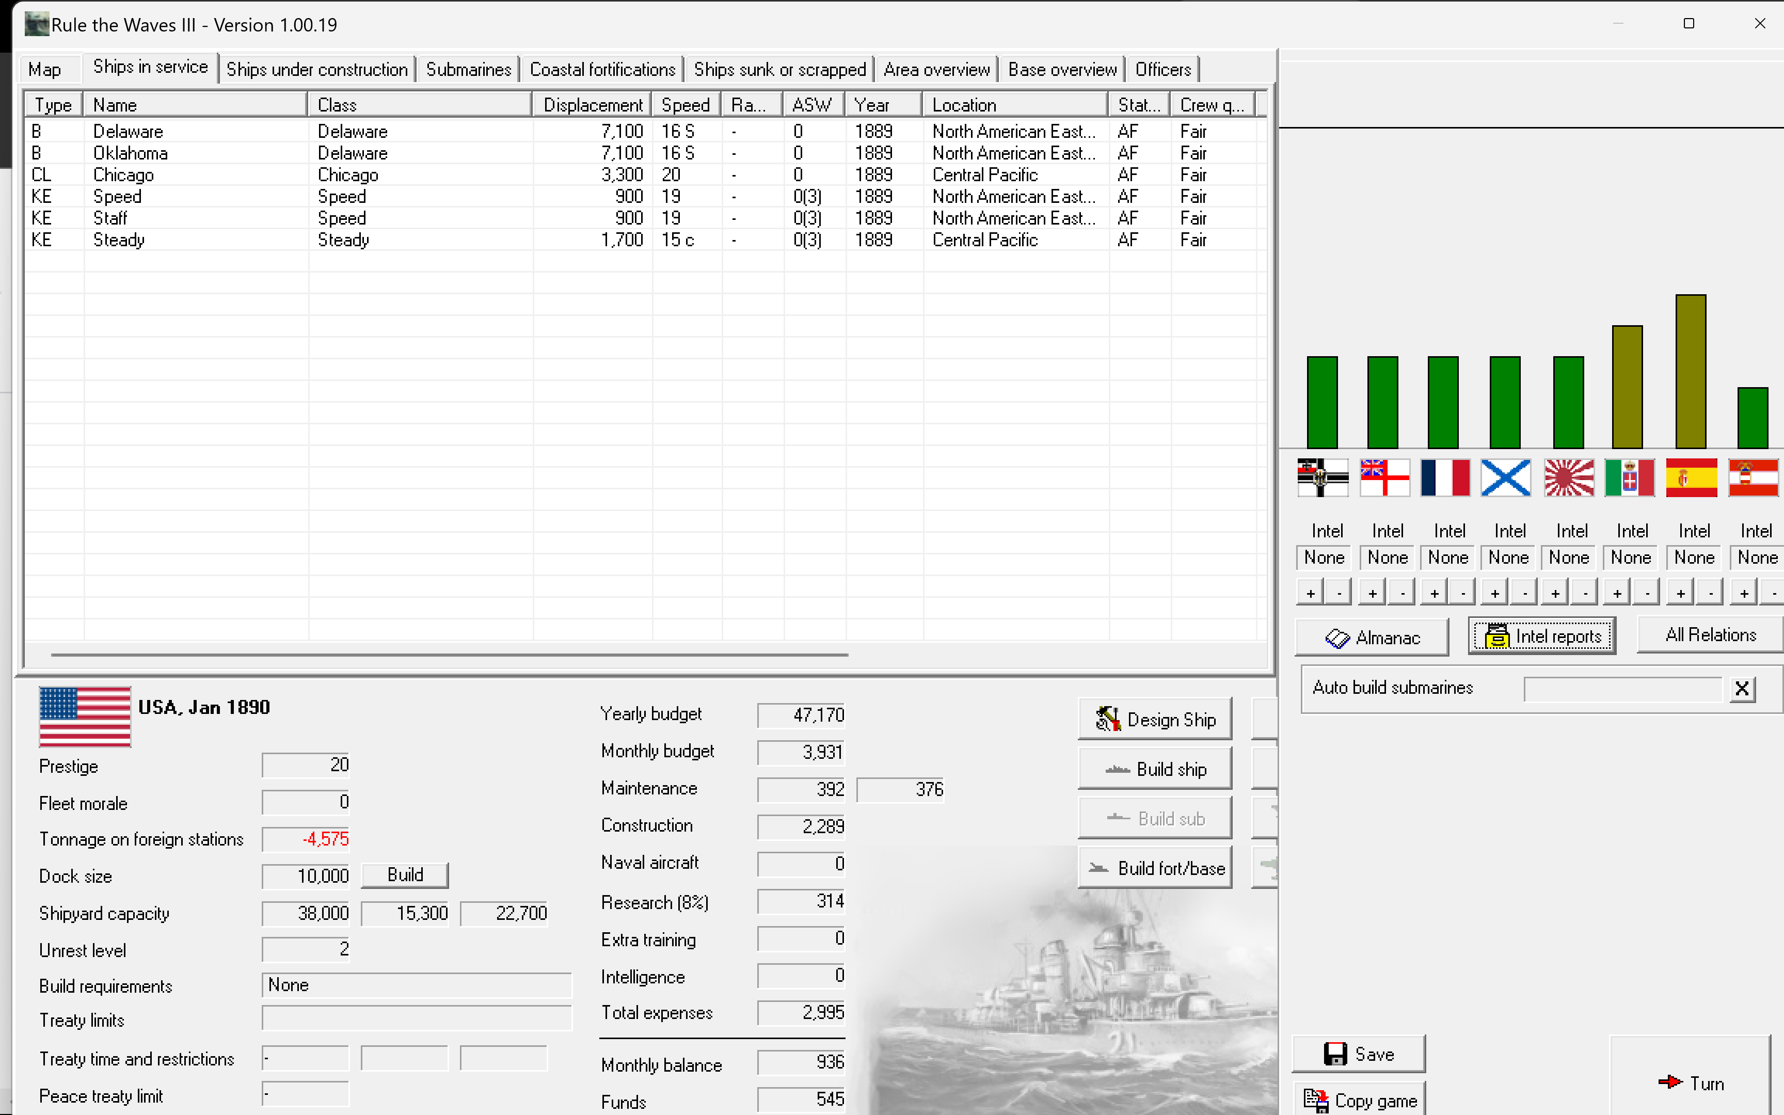The width and height of the screenshot is (1784, 1115).
Task: Decrease intelligence on Britain with minus
Action: 1402,593
